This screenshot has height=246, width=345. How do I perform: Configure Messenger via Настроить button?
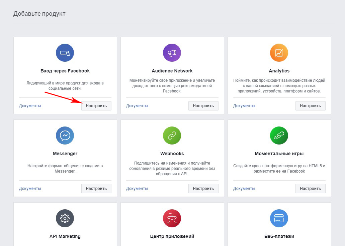point(96,189)
